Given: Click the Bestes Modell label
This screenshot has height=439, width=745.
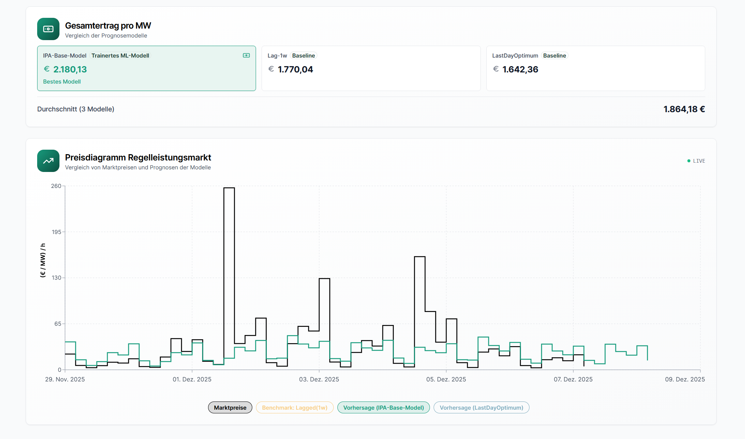Looking at the screenshot, I should [62, 82].
